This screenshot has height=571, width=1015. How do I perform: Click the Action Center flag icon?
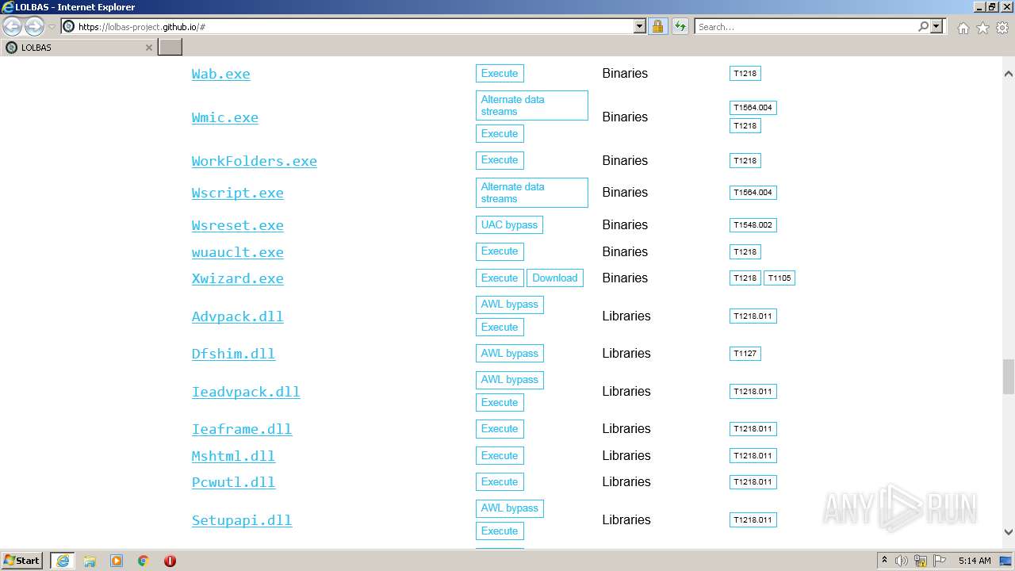click(x=940, y=561)
